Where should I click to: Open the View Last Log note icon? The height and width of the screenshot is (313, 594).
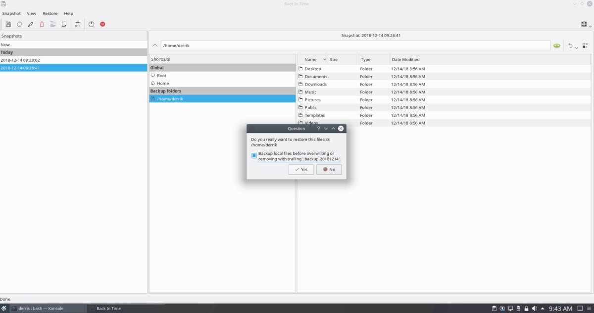64,24
